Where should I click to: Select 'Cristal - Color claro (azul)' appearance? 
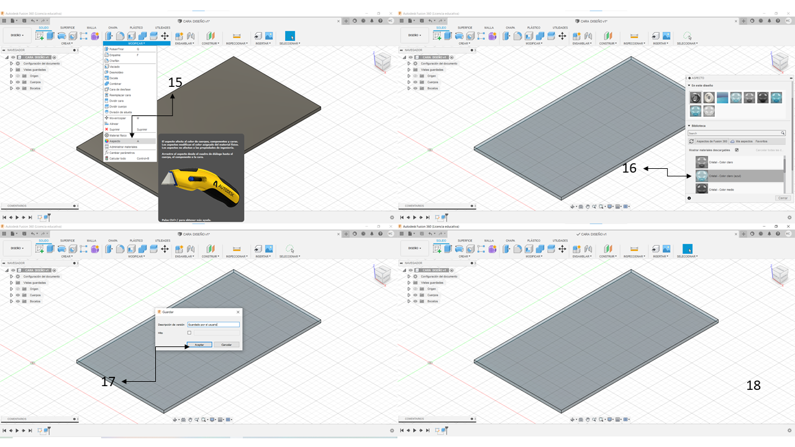[x=738, y=176]
